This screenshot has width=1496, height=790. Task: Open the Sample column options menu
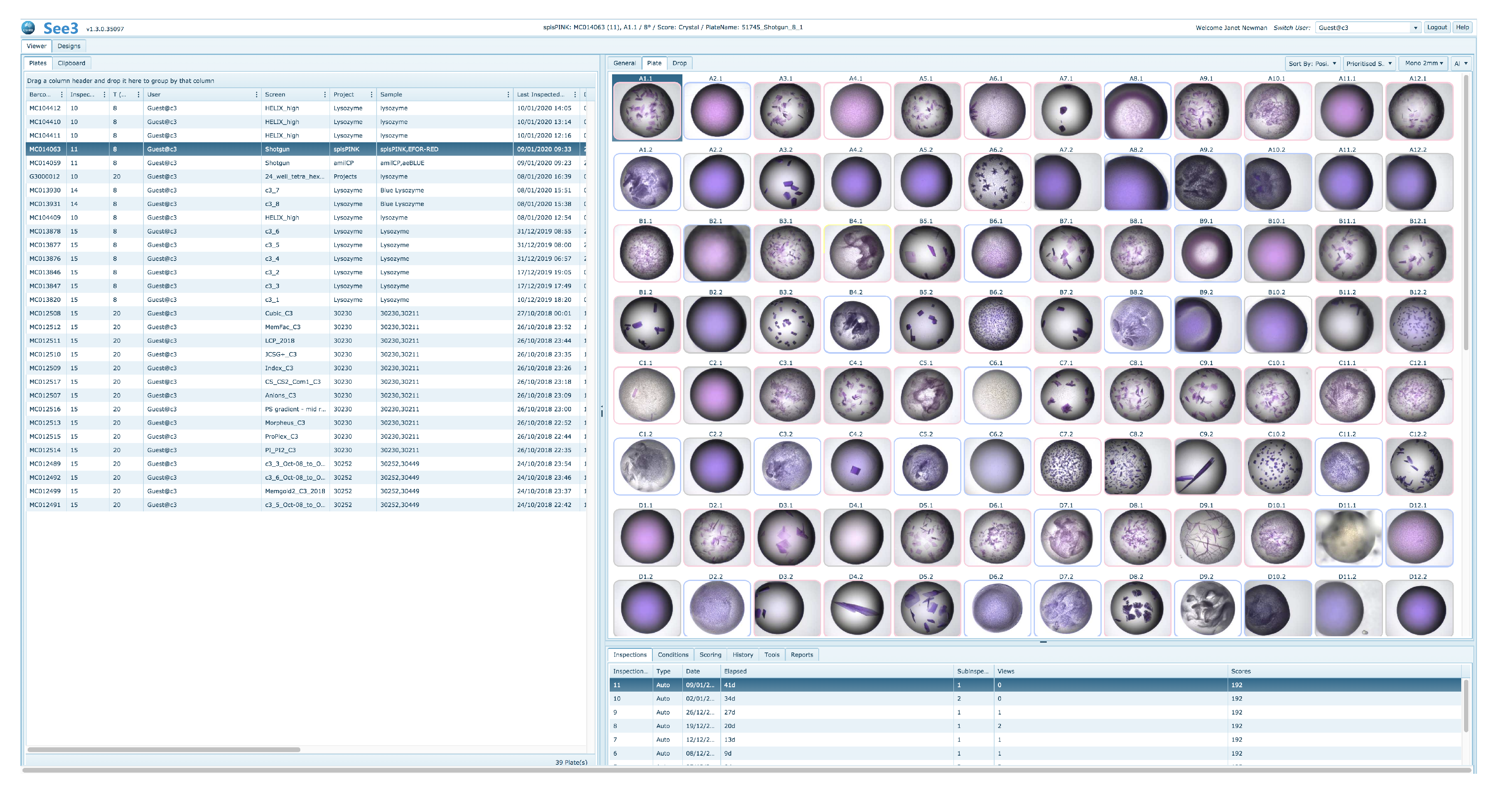[x=508, y=95]
